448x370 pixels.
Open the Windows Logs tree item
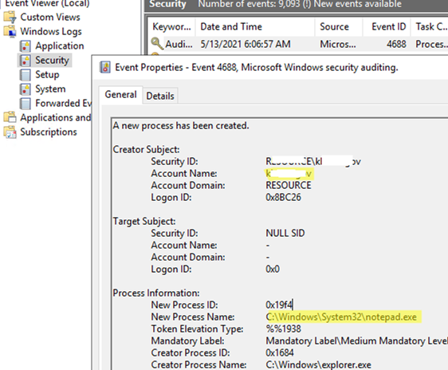point(51,31)
